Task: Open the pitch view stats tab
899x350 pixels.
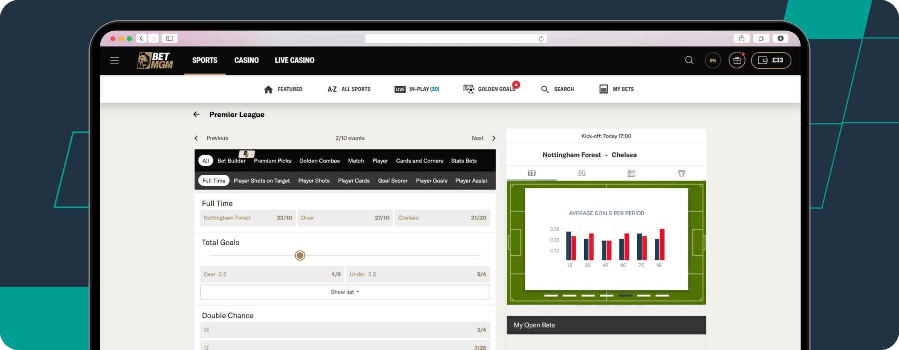Action: tap(532, 173)
